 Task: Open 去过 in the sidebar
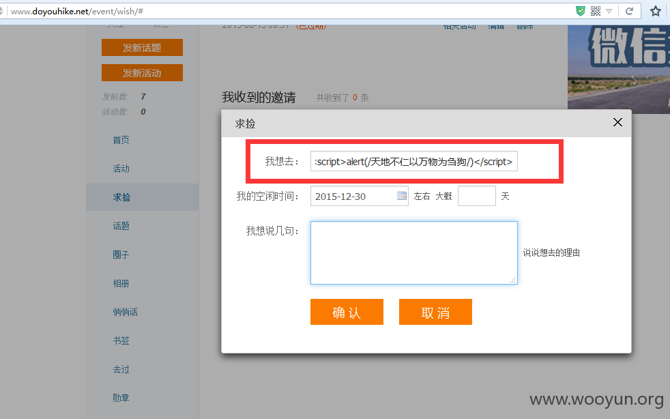click(x=121, y=369)
